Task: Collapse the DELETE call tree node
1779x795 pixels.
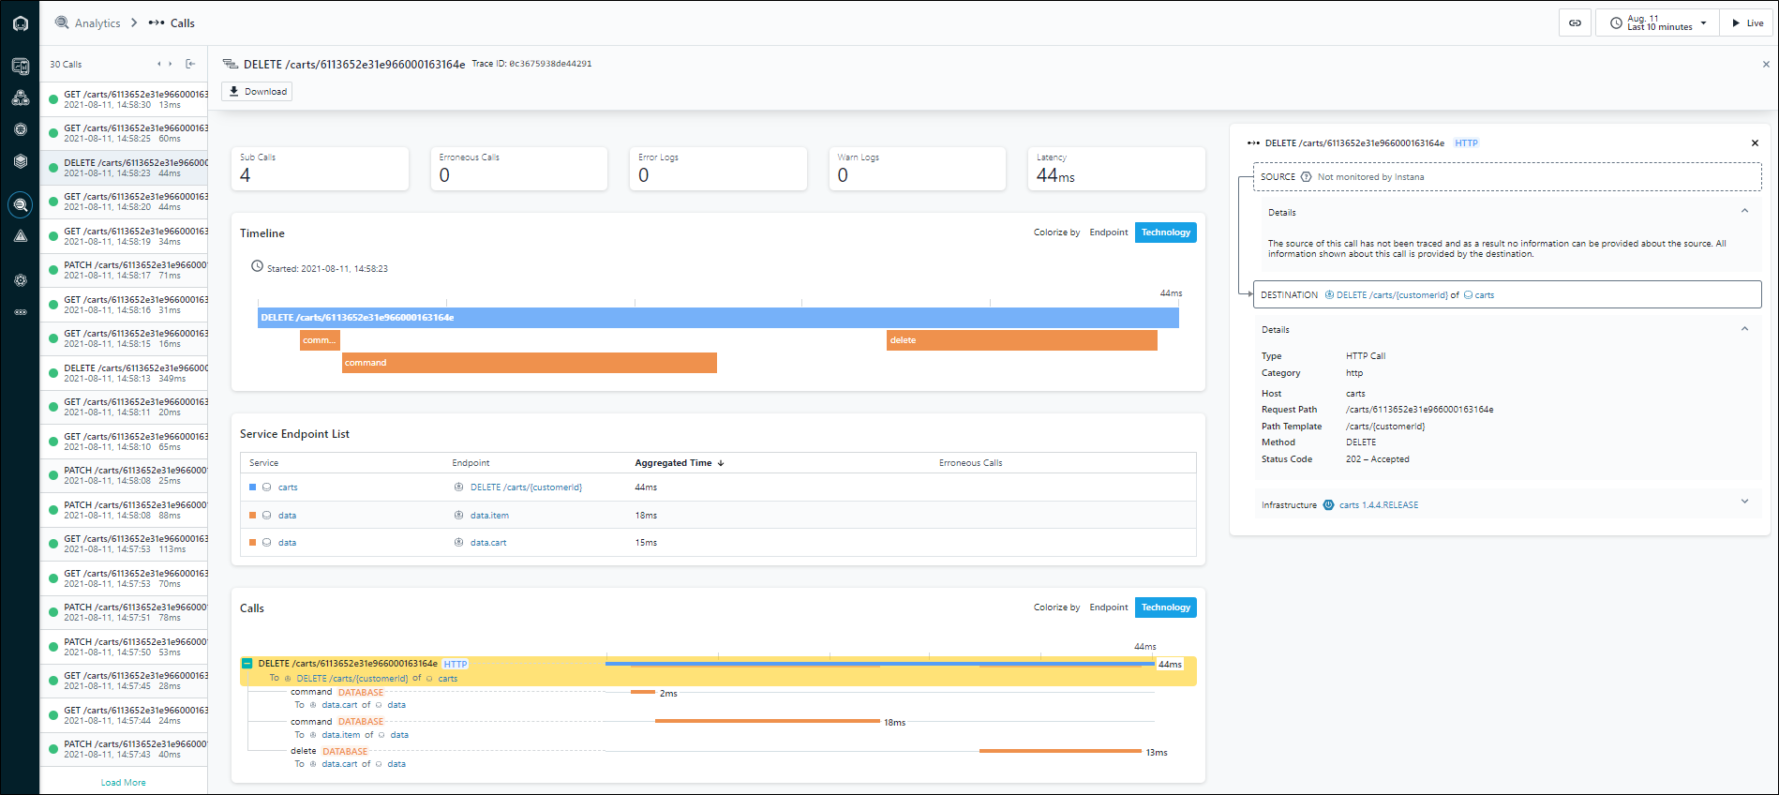Action: (247, 664)
